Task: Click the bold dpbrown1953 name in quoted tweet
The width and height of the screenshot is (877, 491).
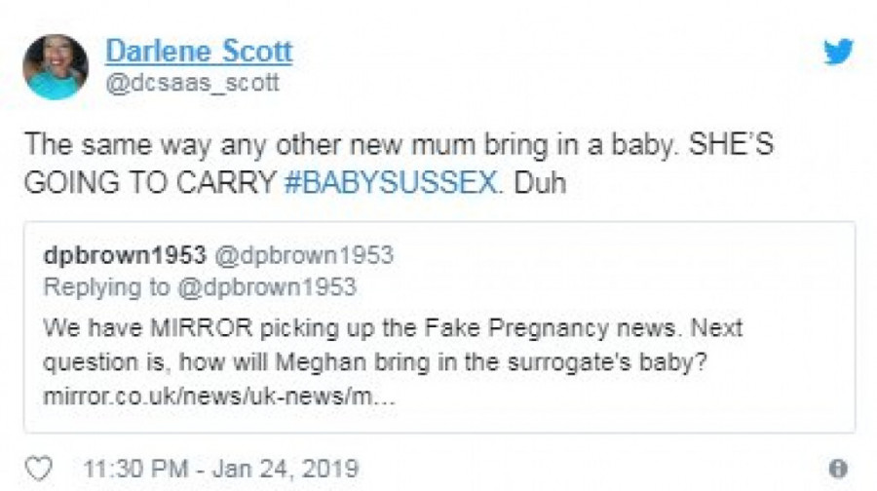Action: [124, 255]
